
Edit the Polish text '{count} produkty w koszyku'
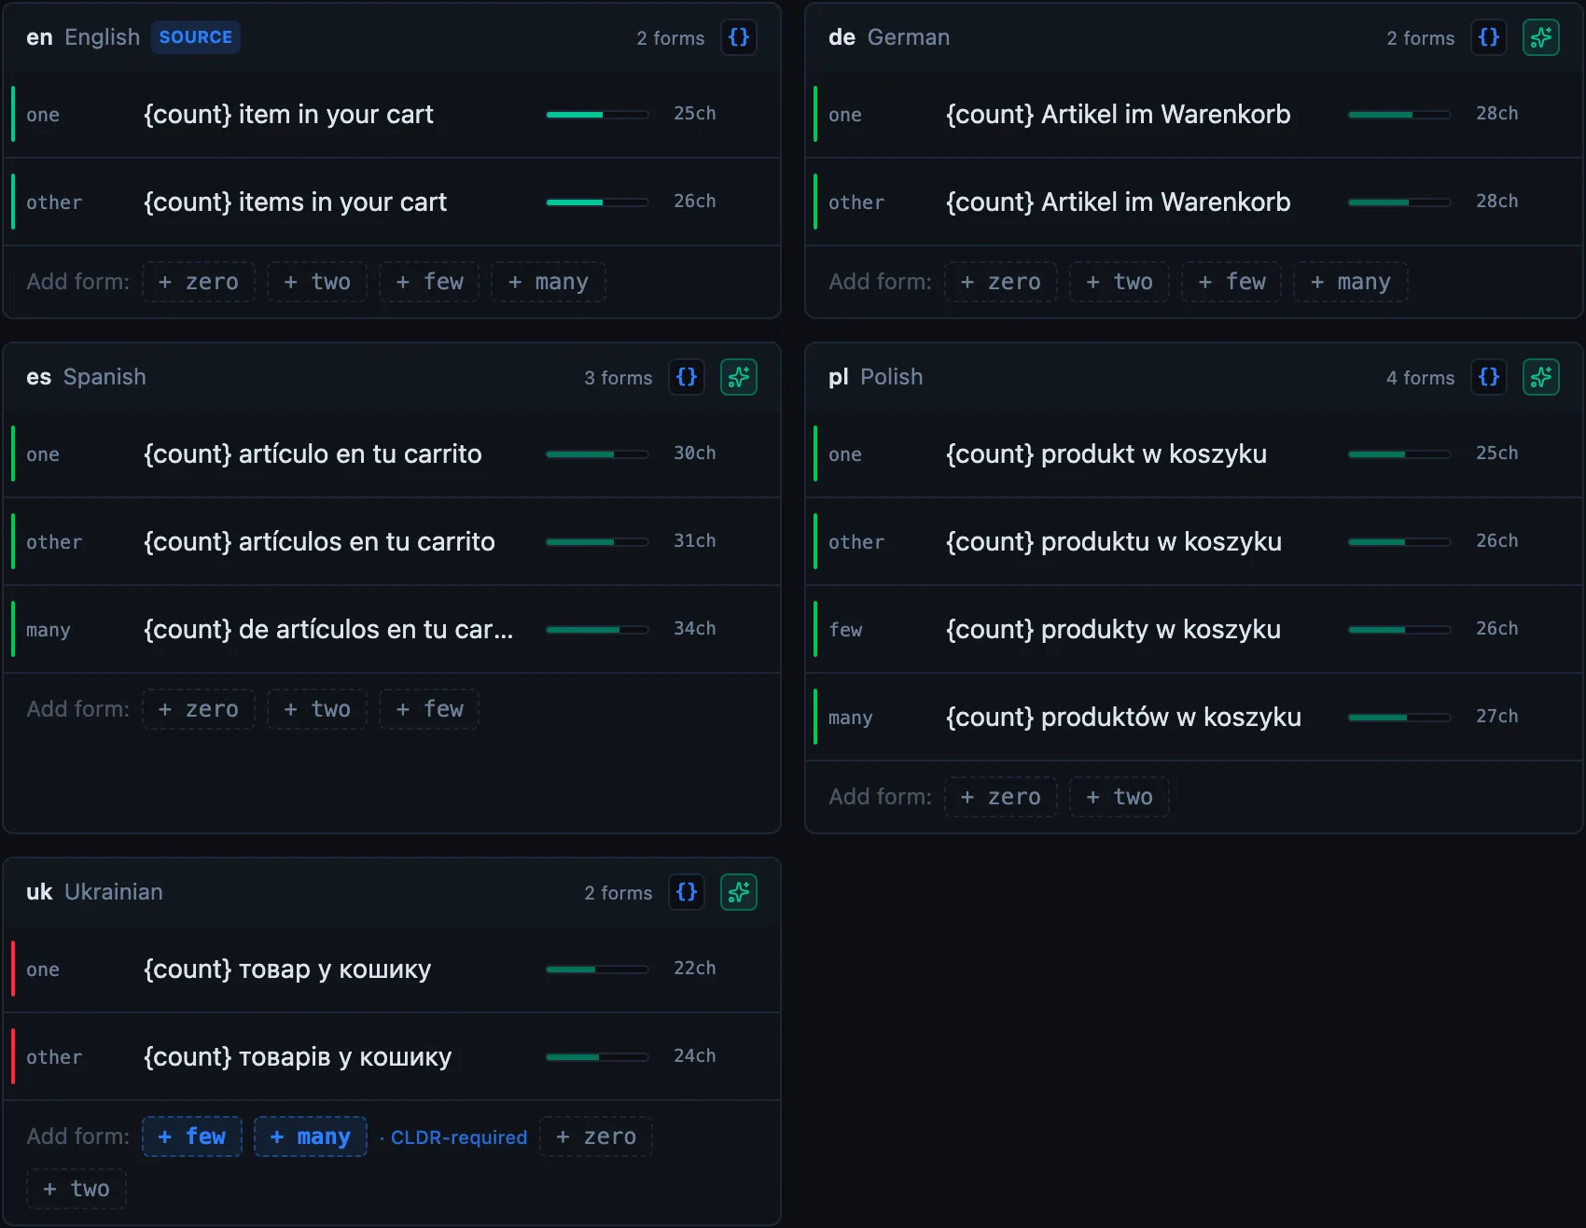tap(1113, 629)
